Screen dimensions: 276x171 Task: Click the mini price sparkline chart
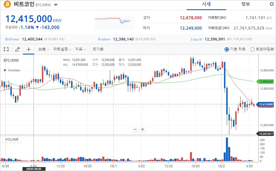tap(115, 23)
